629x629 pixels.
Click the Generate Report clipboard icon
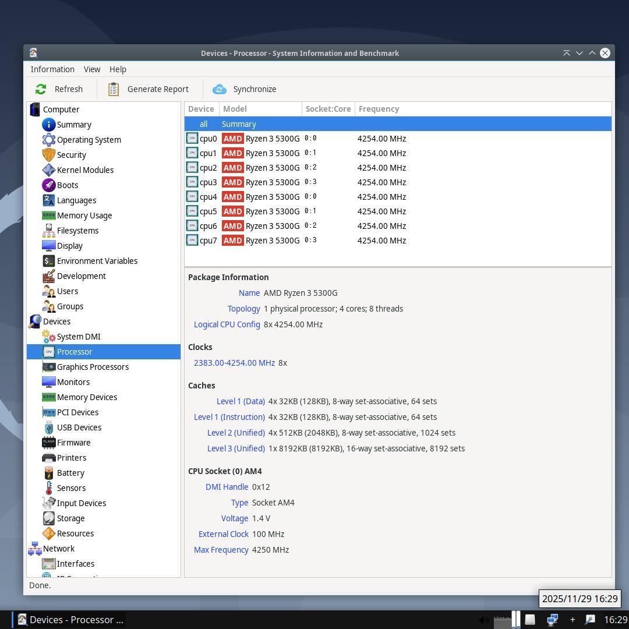point(114,89)
